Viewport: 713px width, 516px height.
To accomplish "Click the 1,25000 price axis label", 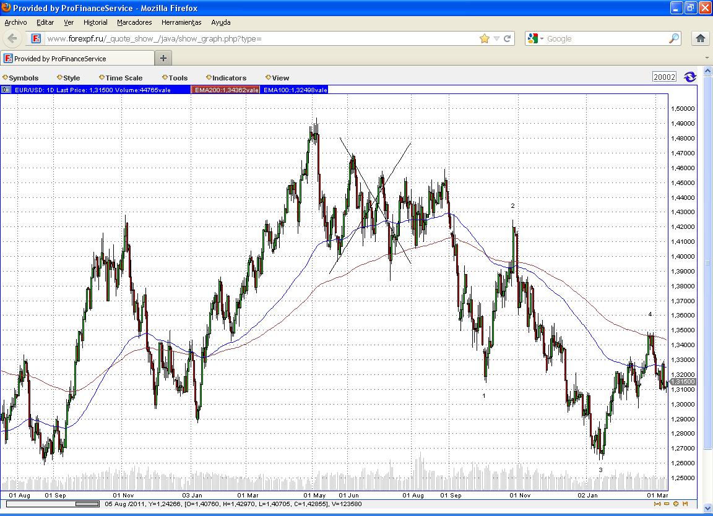I will [x=683, y=478].
